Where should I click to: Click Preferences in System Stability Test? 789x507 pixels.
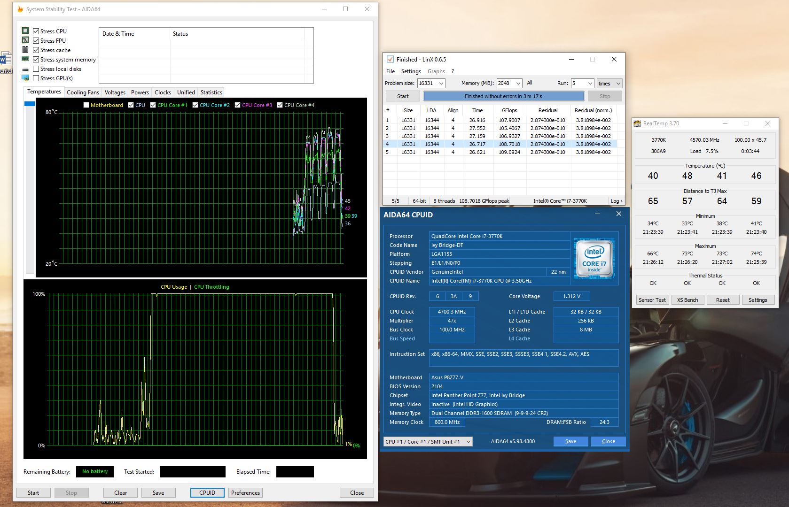(246, 493)
